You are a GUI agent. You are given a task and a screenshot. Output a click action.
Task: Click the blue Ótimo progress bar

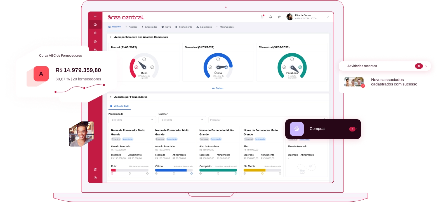tap(171, 170)
